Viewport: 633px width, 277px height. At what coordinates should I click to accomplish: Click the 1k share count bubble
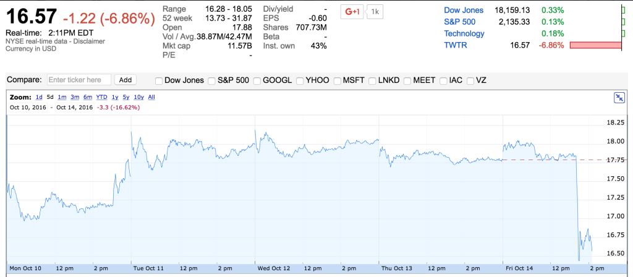[375, 12]
